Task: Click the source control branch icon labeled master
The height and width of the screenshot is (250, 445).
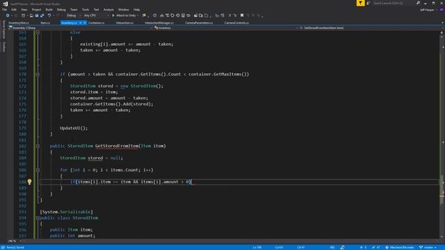Action: click(421, 247)
